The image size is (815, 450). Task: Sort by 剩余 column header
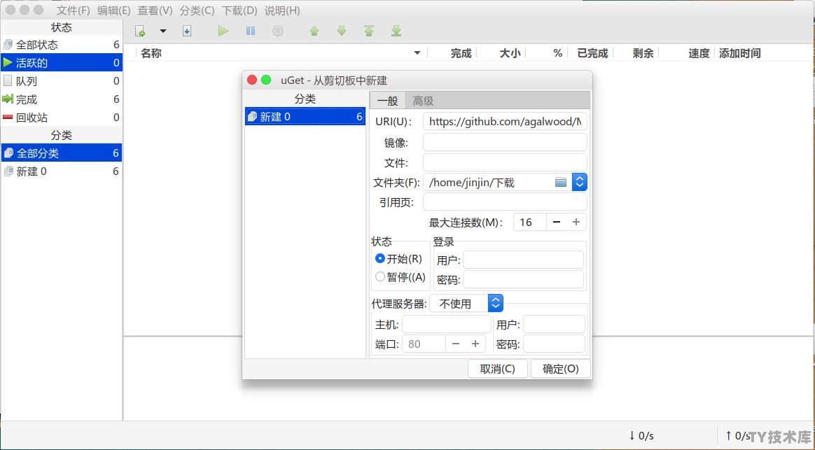643,53
